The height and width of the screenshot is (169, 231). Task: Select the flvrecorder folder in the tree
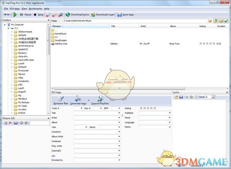coord(23,70)
